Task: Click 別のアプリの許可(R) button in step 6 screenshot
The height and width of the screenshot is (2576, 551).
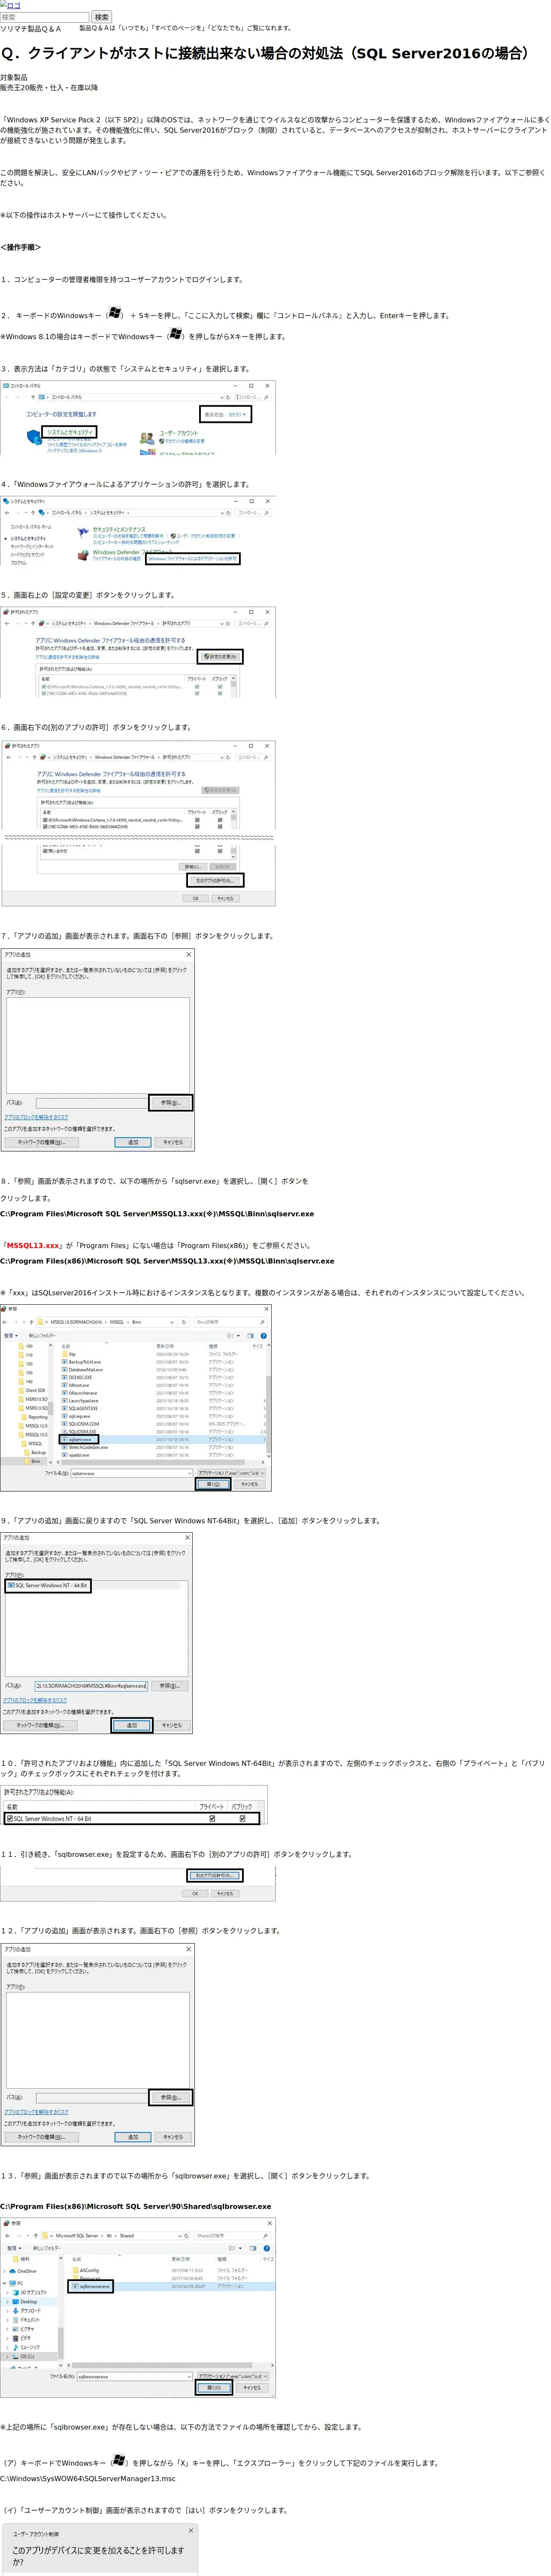Action: (x=215, y=881)
